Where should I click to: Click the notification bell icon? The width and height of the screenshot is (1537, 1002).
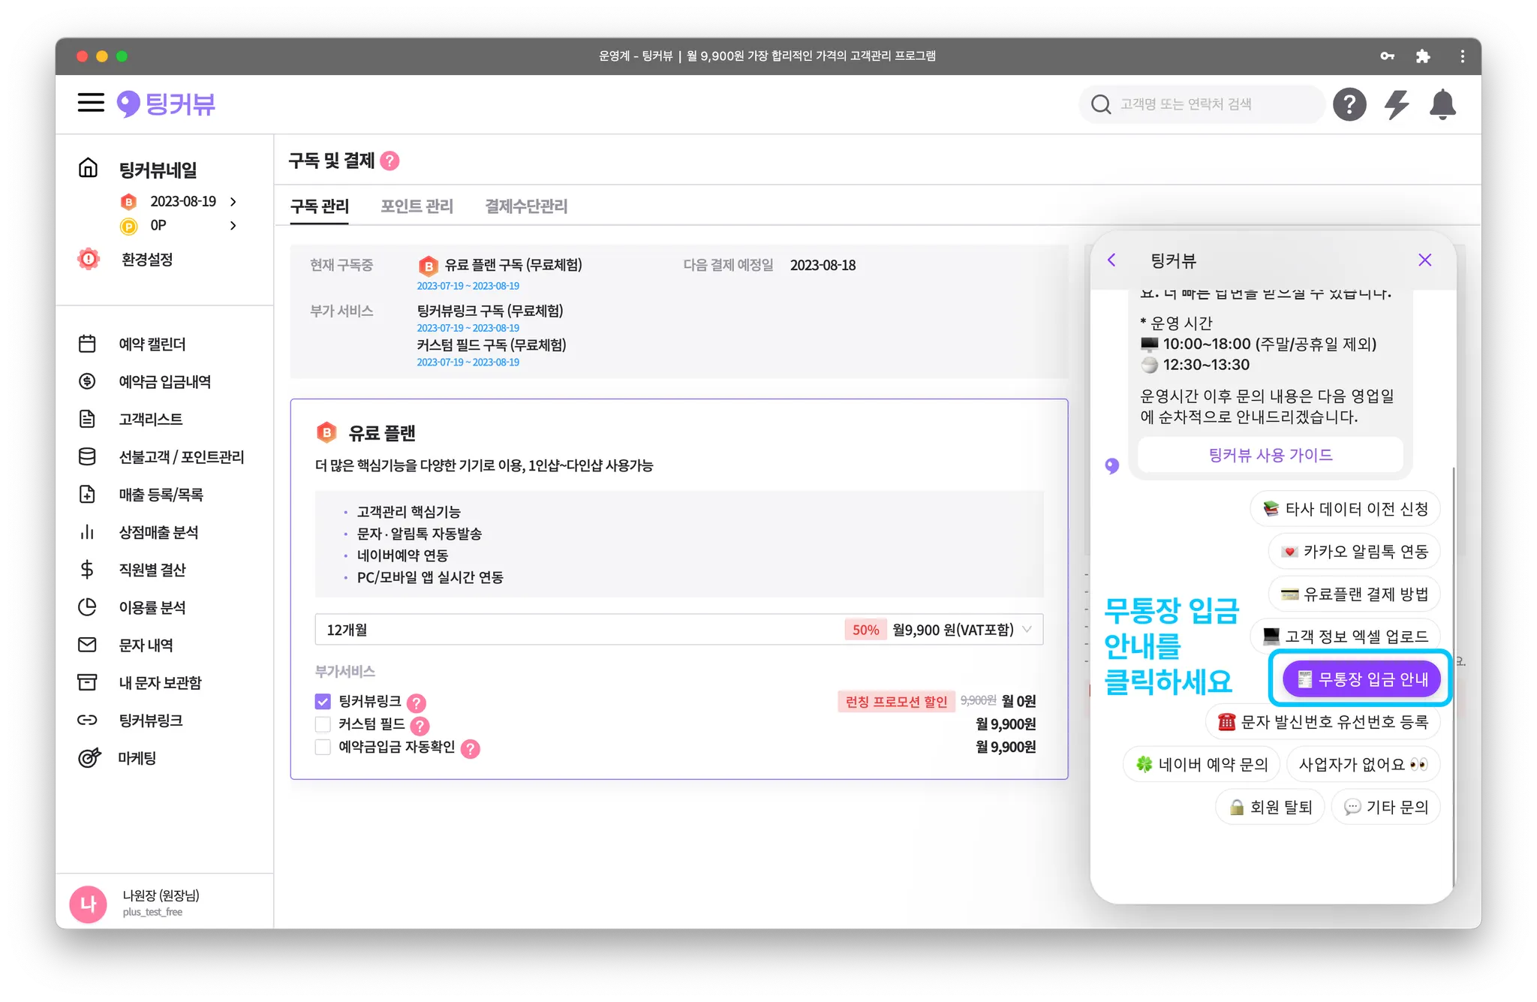point(1442,104)
